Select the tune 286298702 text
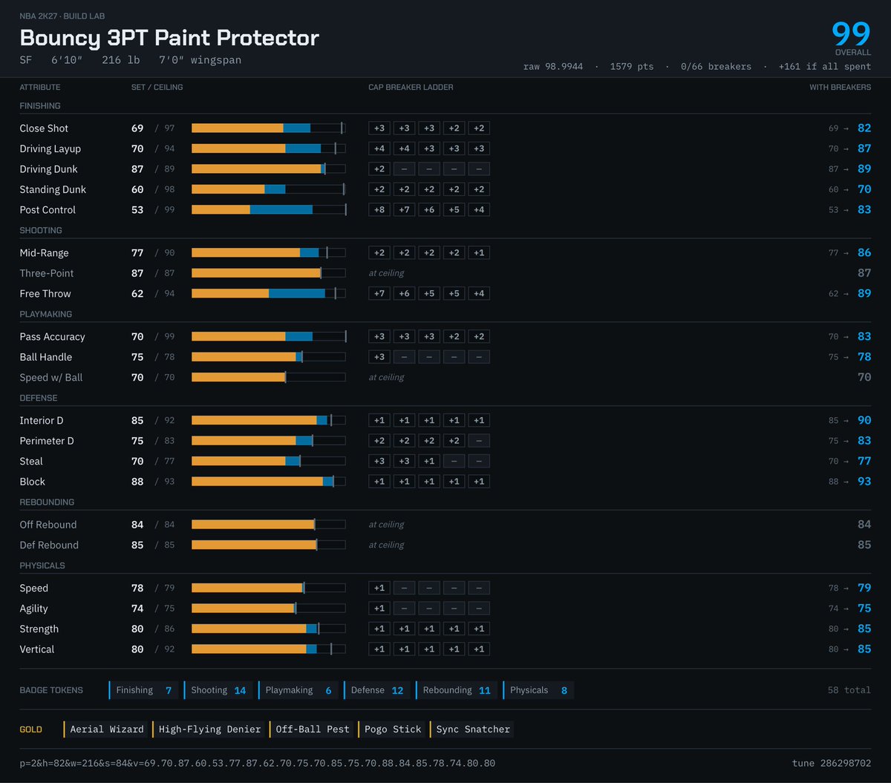Image resolution: width=891 pixels, height=783 pixels. [832, 763]
